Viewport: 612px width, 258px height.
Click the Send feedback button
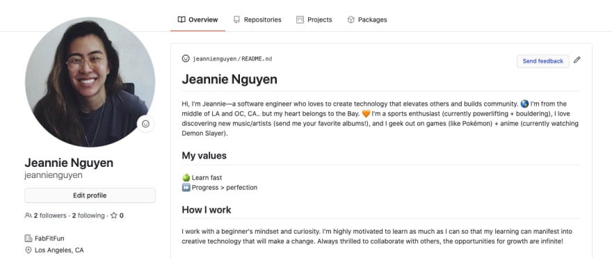(543, 61)
